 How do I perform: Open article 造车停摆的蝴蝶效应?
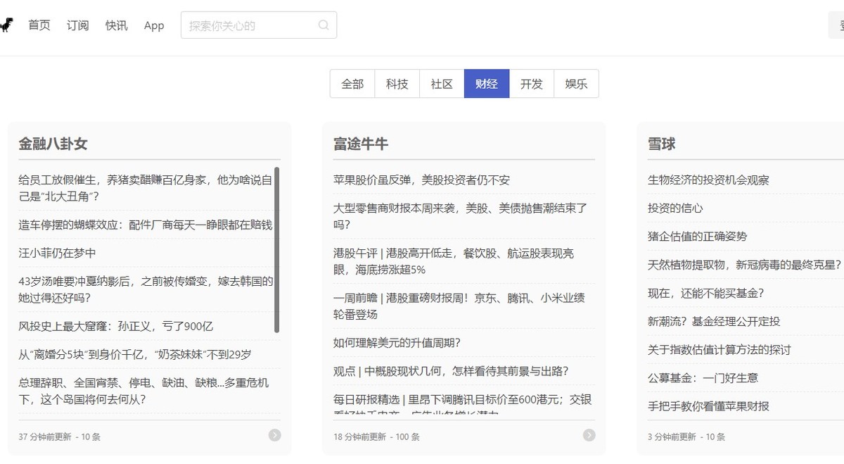146,225
